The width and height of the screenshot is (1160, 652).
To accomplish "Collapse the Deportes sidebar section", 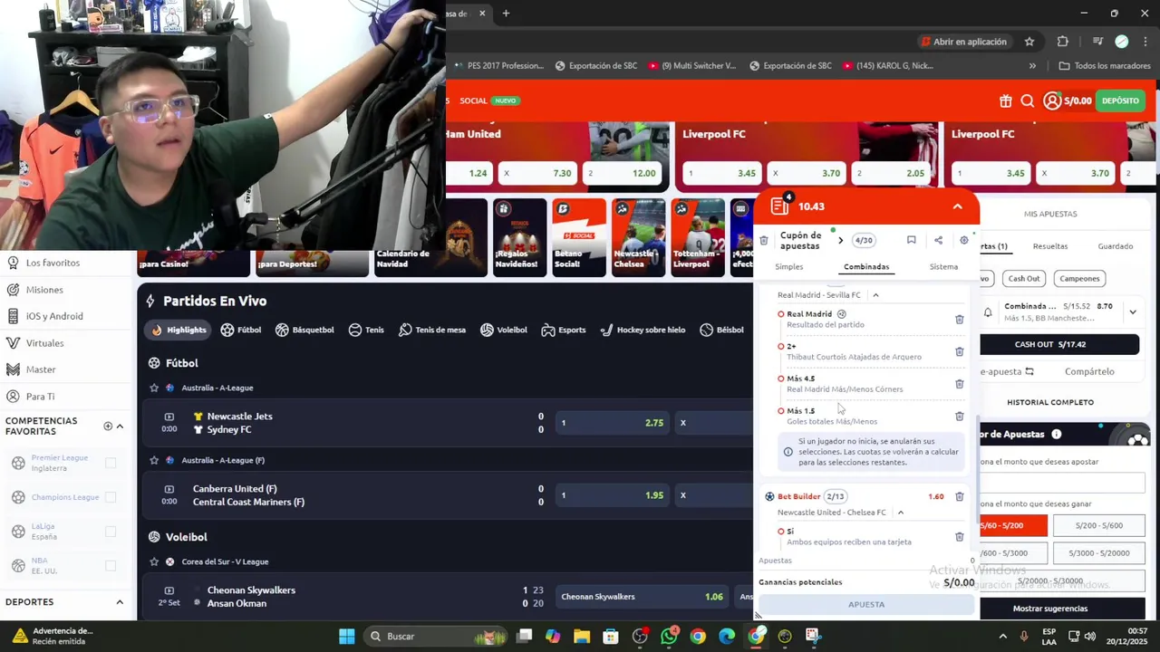I will (x=120, y=602).
